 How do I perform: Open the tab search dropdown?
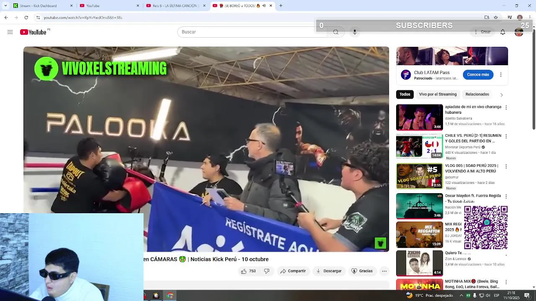coord(5,6)
